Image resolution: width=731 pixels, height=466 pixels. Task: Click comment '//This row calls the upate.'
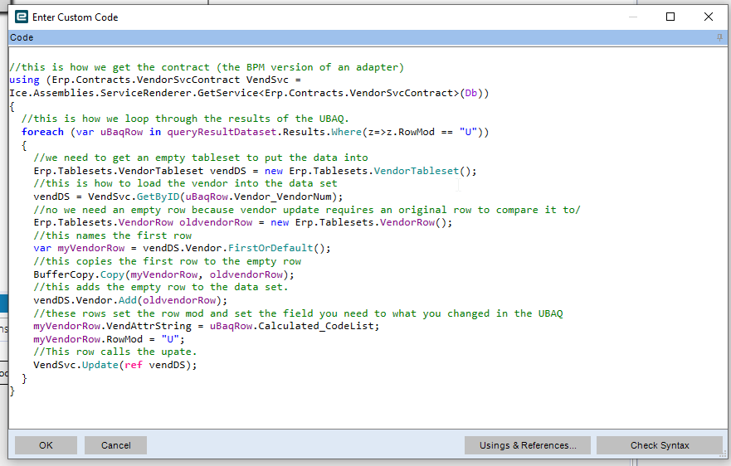[115, 352]
